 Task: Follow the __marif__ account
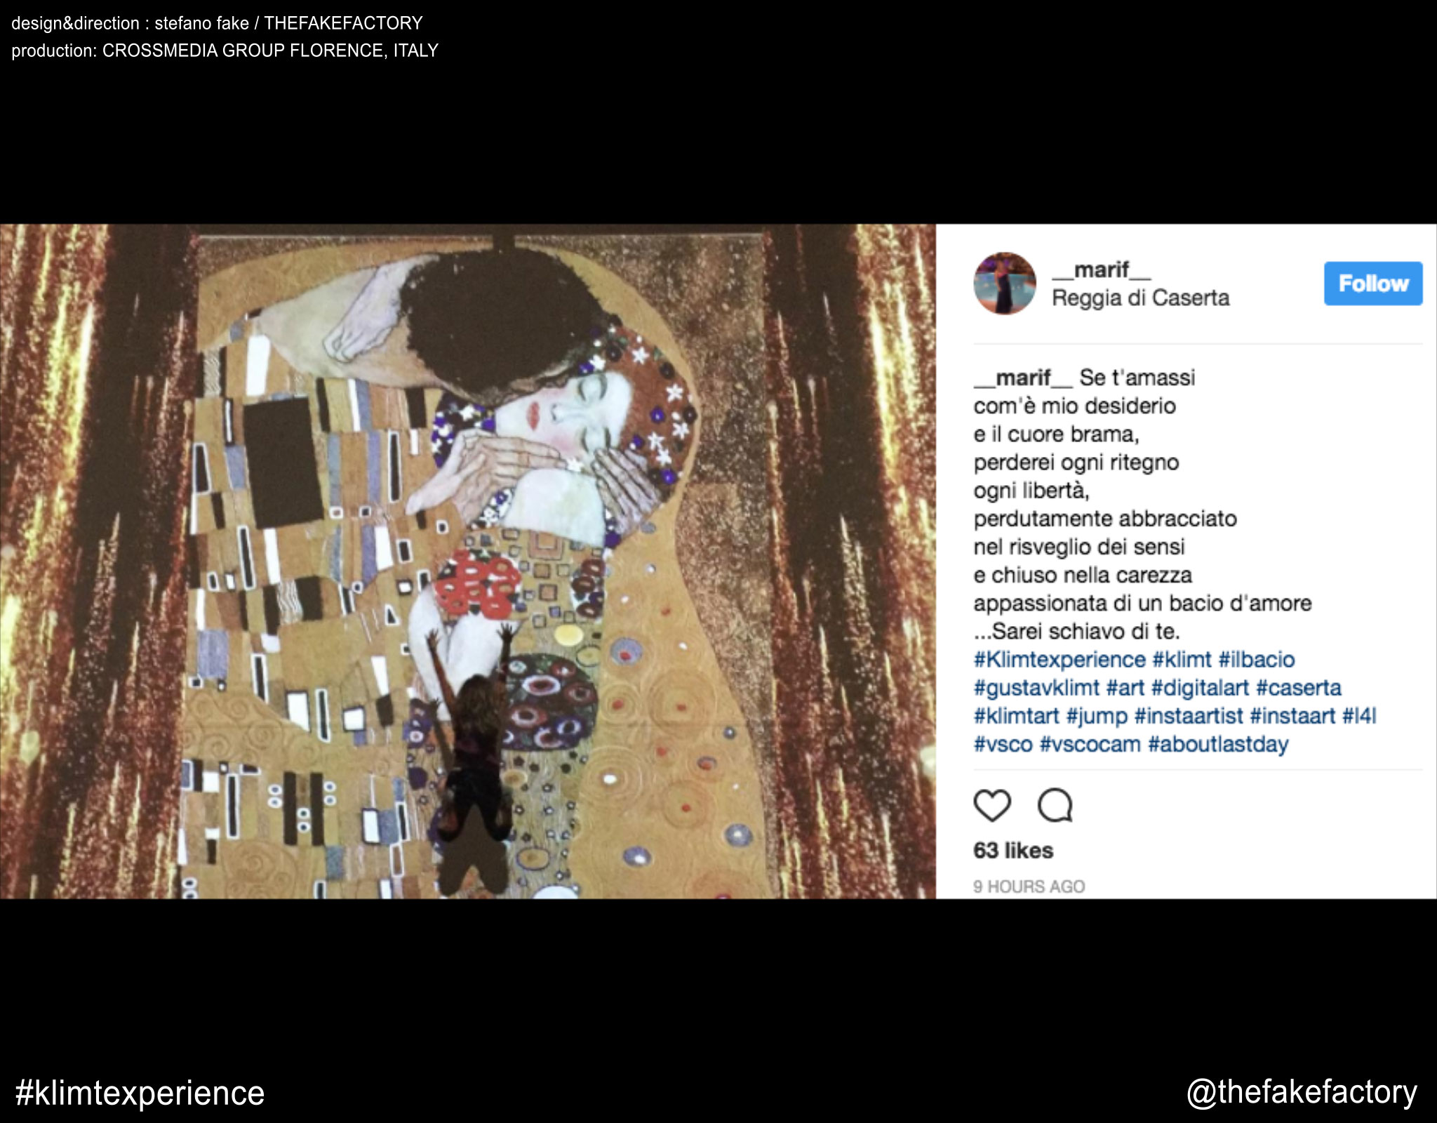1373,284
